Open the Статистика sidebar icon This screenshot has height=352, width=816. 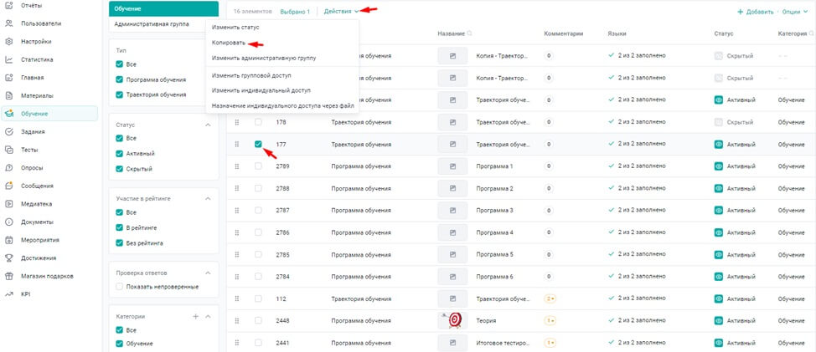tap(8, 59)
